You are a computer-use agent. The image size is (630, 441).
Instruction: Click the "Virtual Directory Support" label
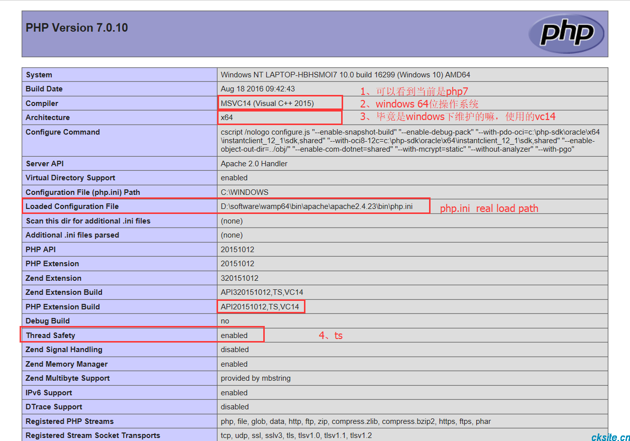70,178
